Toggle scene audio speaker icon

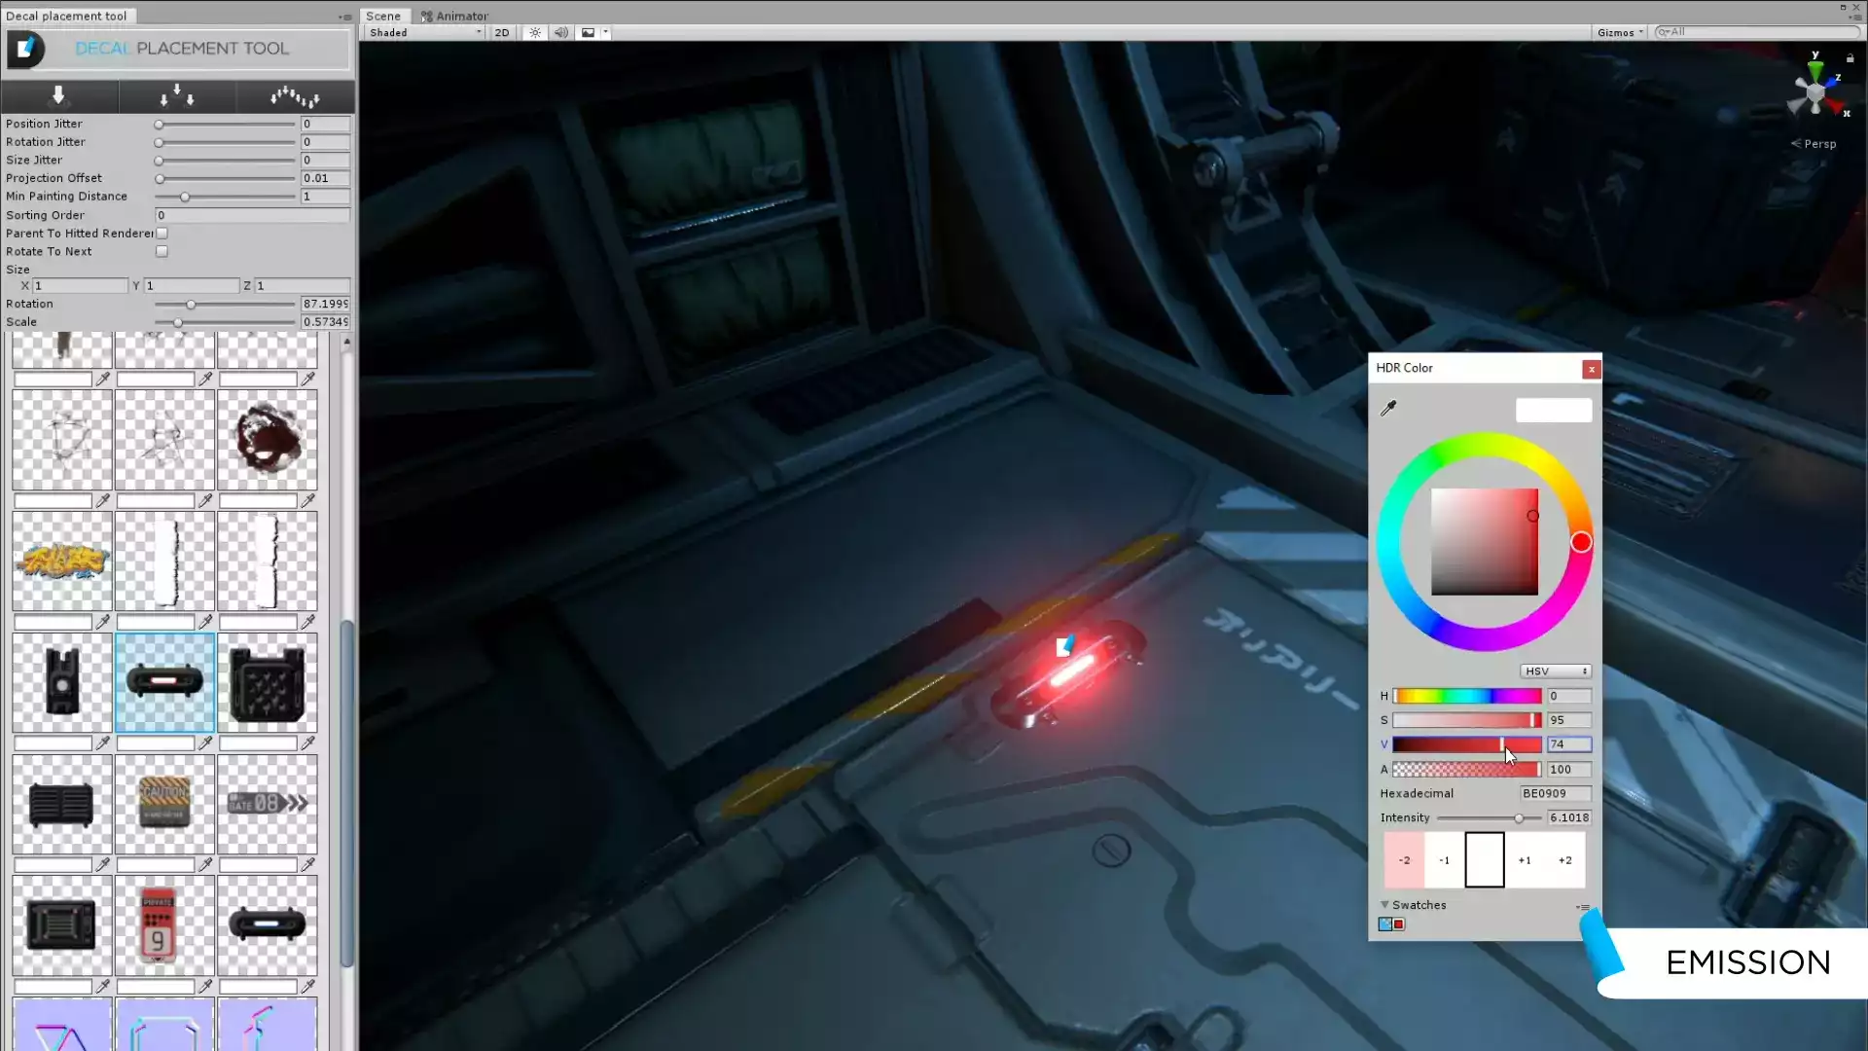(x=561, y=32)
